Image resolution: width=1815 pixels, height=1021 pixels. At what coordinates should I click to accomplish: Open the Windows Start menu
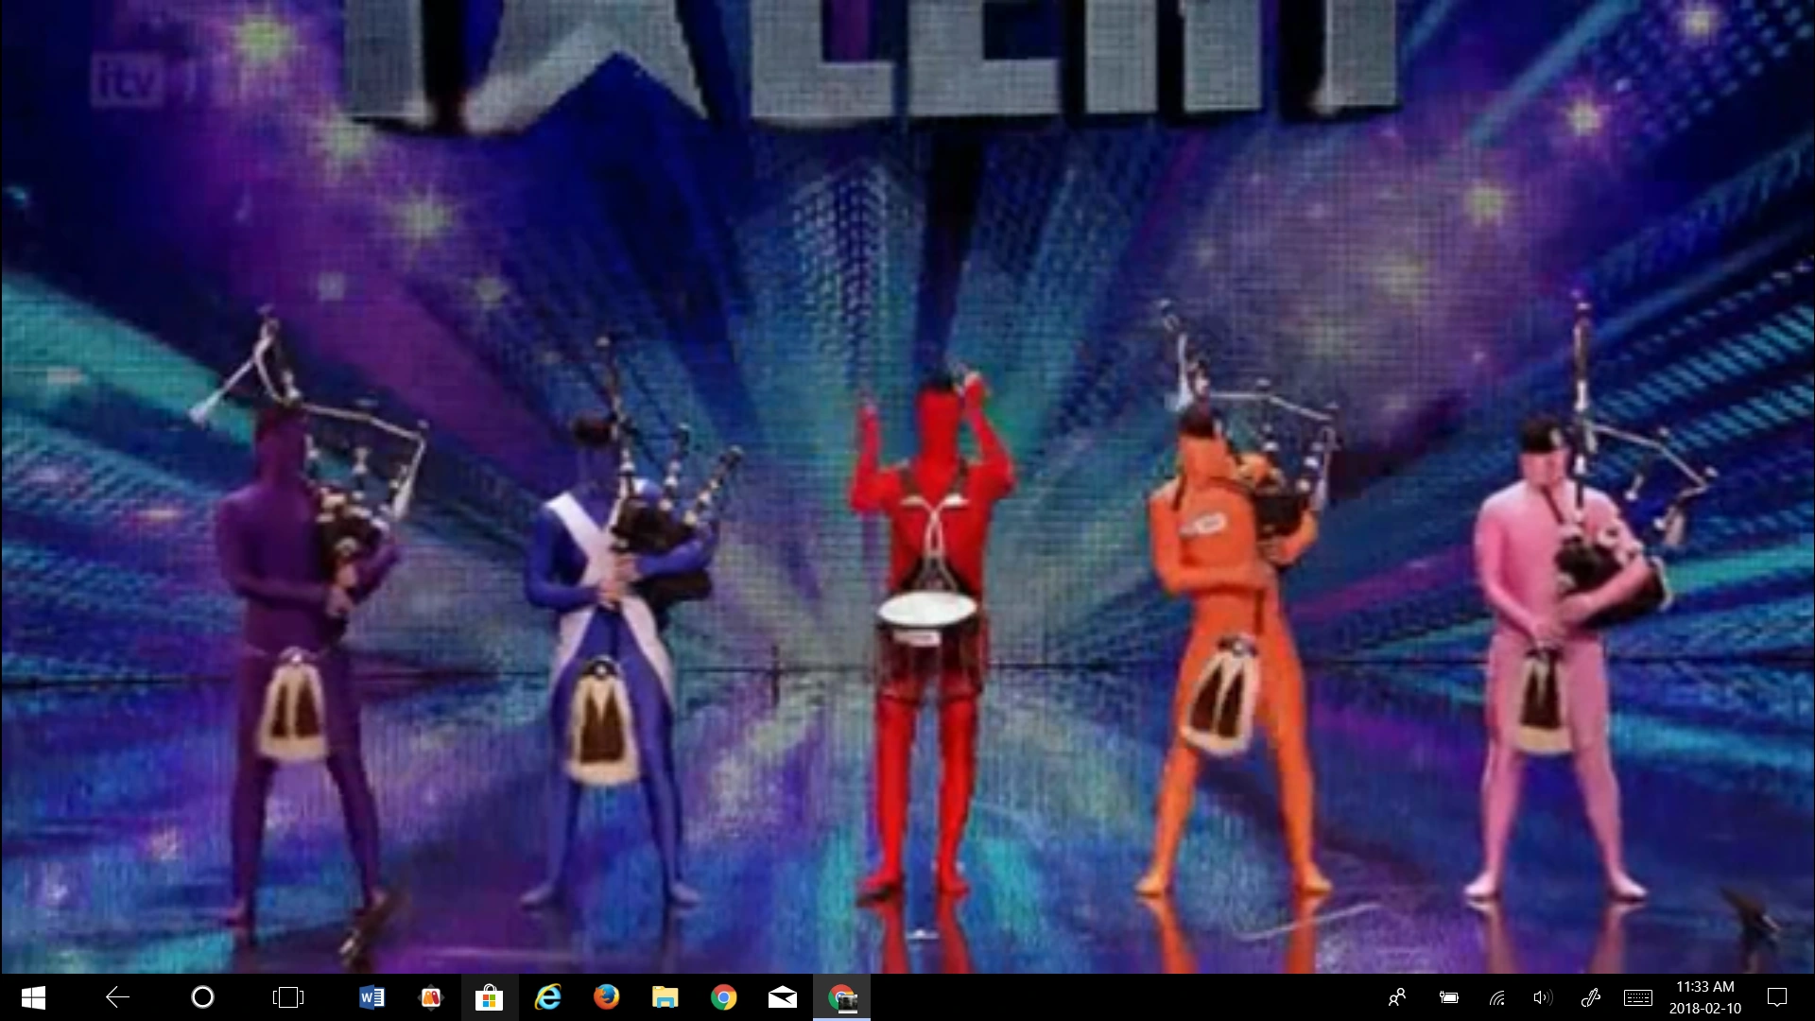pos(33,997)
